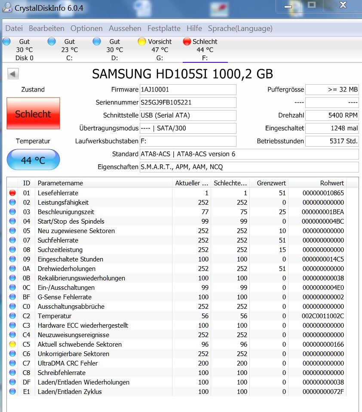This screenshot has height=412, width=362.
Task: Click blue icon of G-Sense Fehlerrate row
Action: pos(12,297)
